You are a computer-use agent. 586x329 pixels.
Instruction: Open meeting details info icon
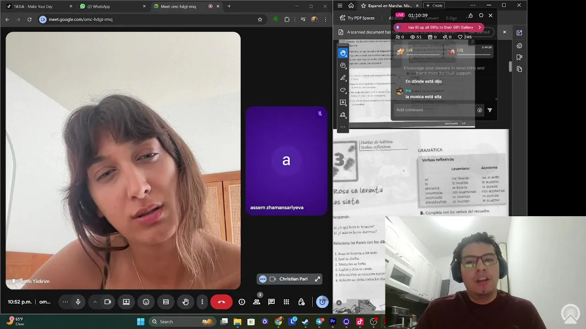242,302
